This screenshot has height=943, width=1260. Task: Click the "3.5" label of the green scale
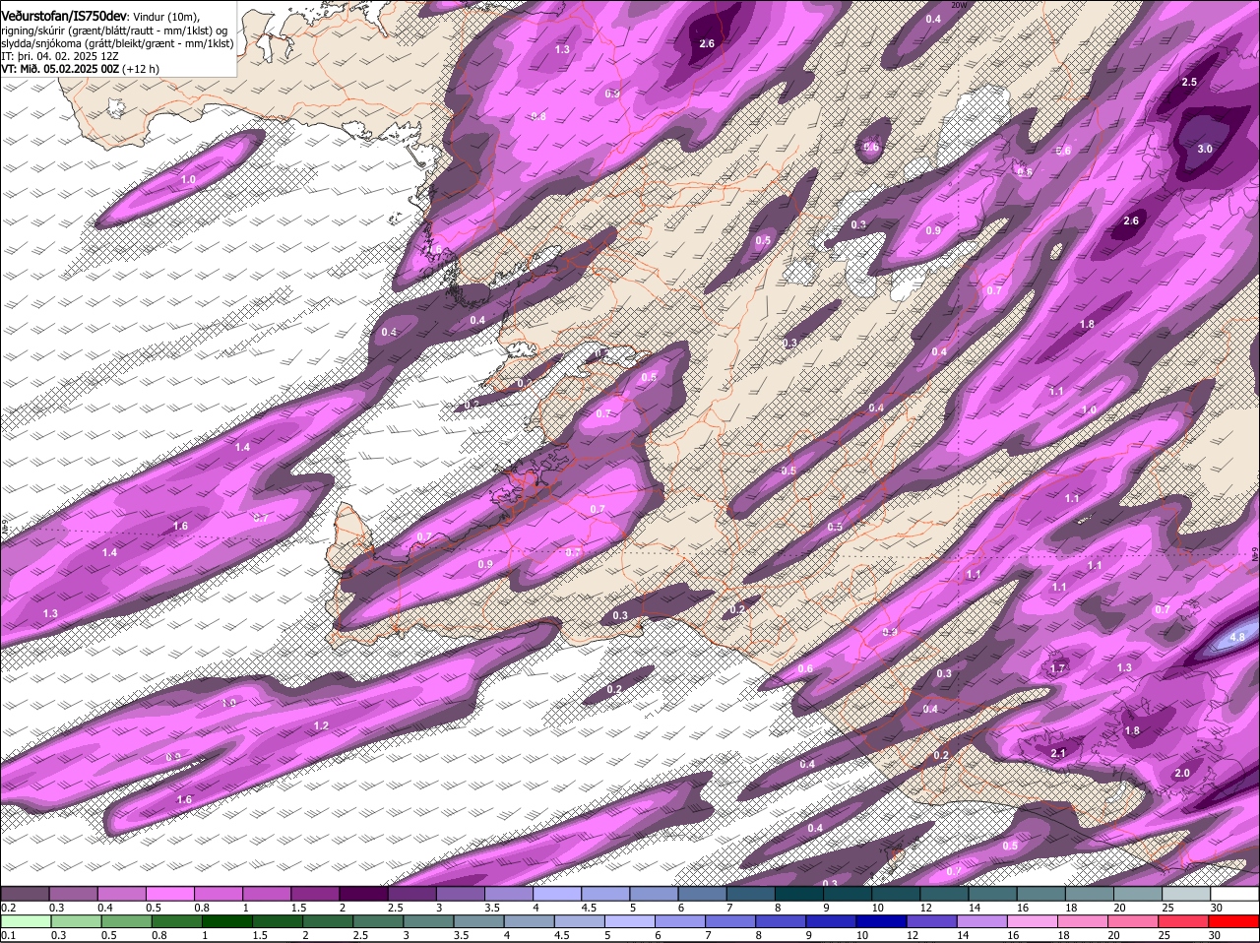point(462,935)
